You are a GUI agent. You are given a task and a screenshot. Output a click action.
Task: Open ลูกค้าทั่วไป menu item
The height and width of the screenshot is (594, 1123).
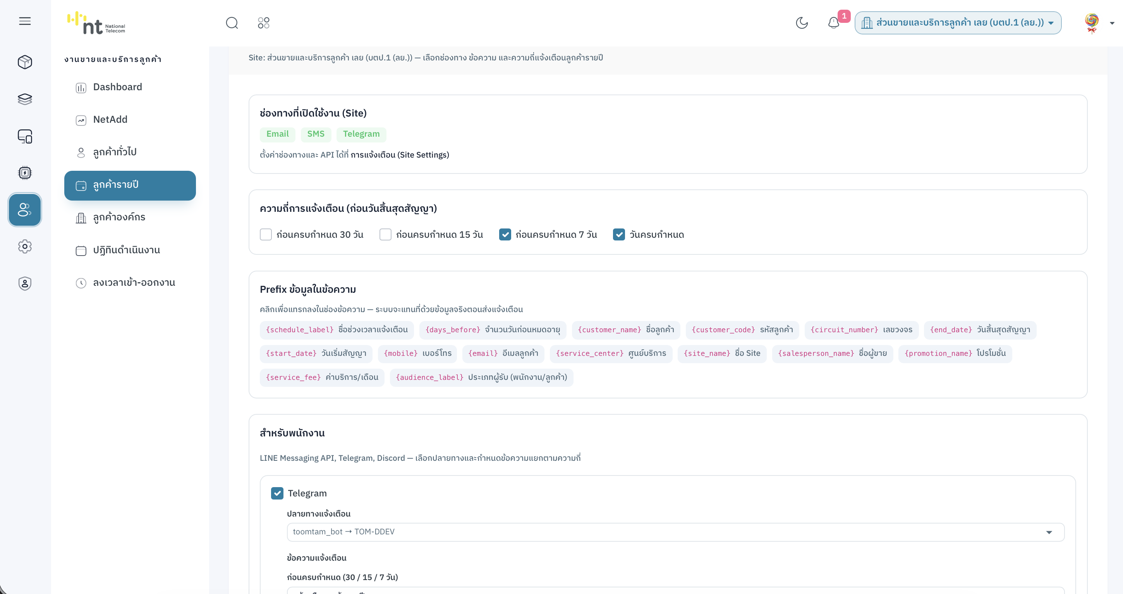(130, 152)
